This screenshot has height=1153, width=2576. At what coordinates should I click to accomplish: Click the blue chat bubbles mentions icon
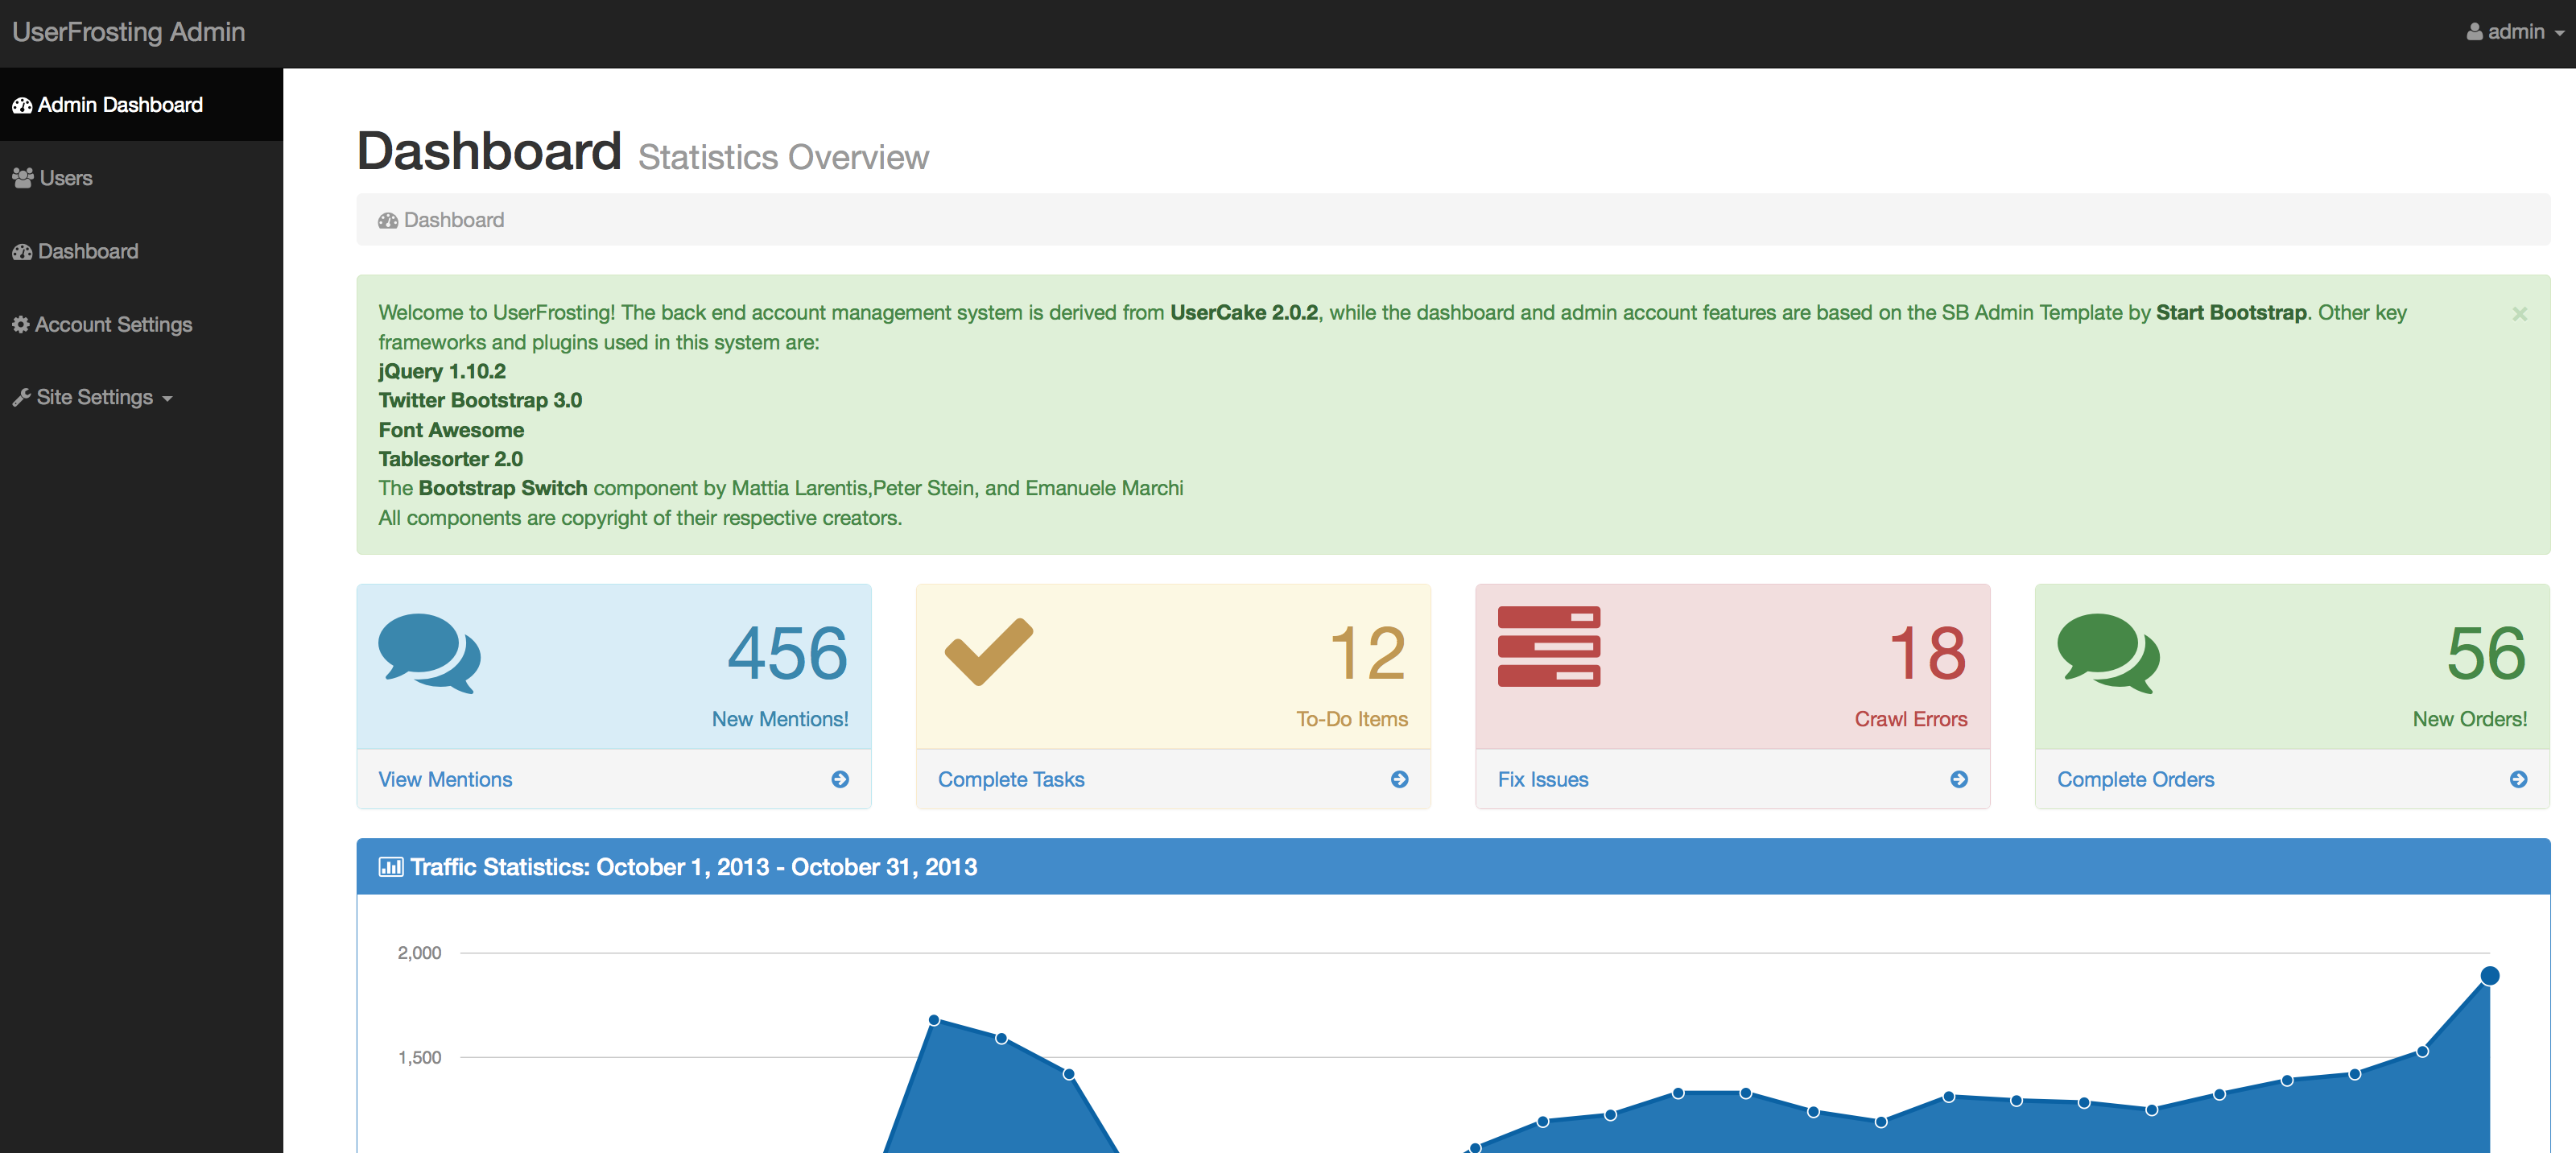[x=430, y=652]
